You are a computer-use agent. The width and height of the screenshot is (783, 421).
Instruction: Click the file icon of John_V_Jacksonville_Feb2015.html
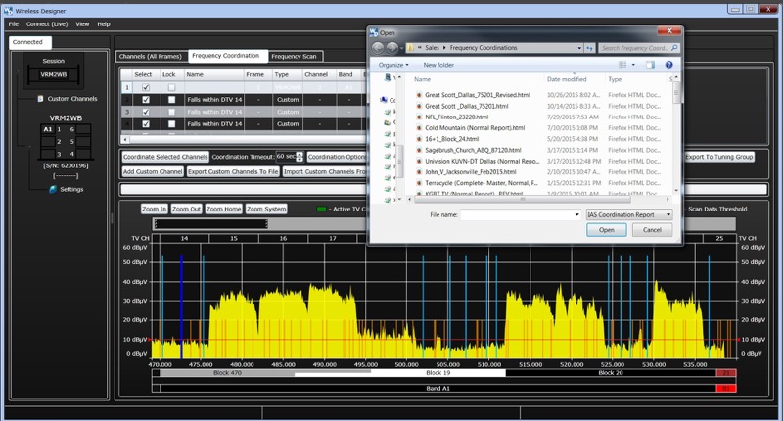click(419, 171)
